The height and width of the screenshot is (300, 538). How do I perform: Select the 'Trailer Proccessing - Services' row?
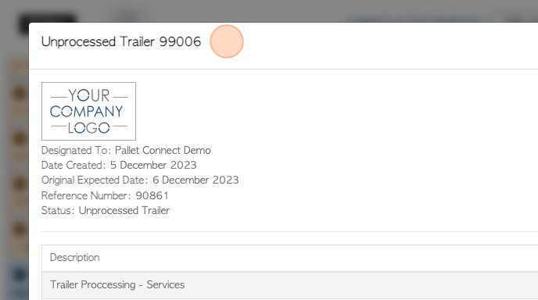[290, 285]
